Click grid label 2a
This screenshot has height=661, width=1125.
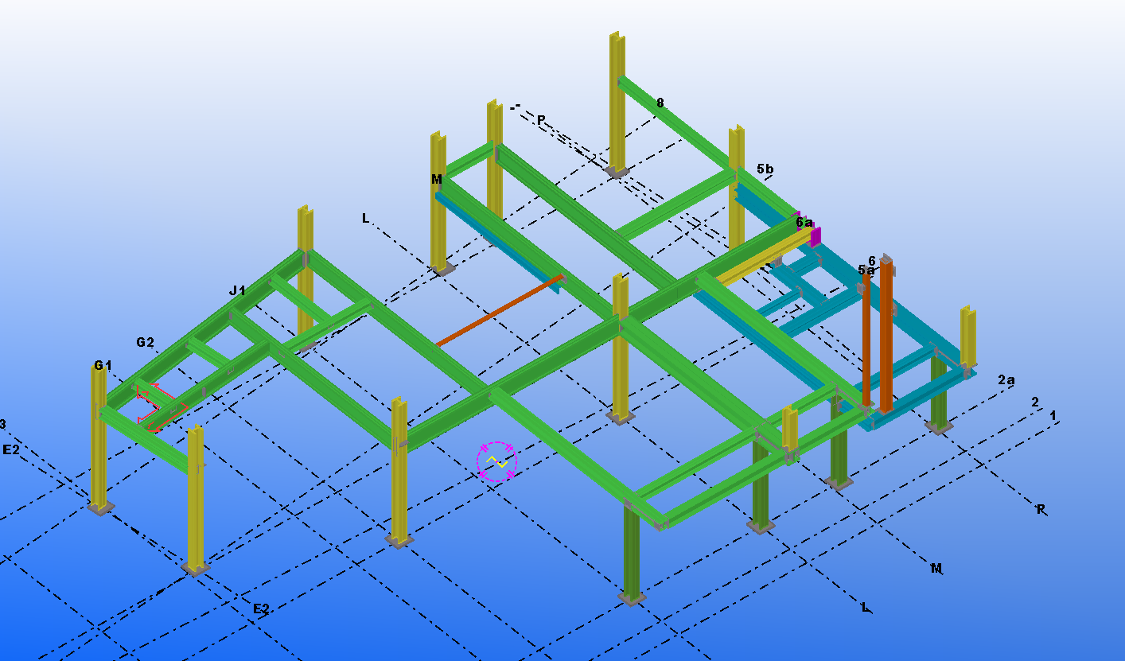coord(1006,380)
